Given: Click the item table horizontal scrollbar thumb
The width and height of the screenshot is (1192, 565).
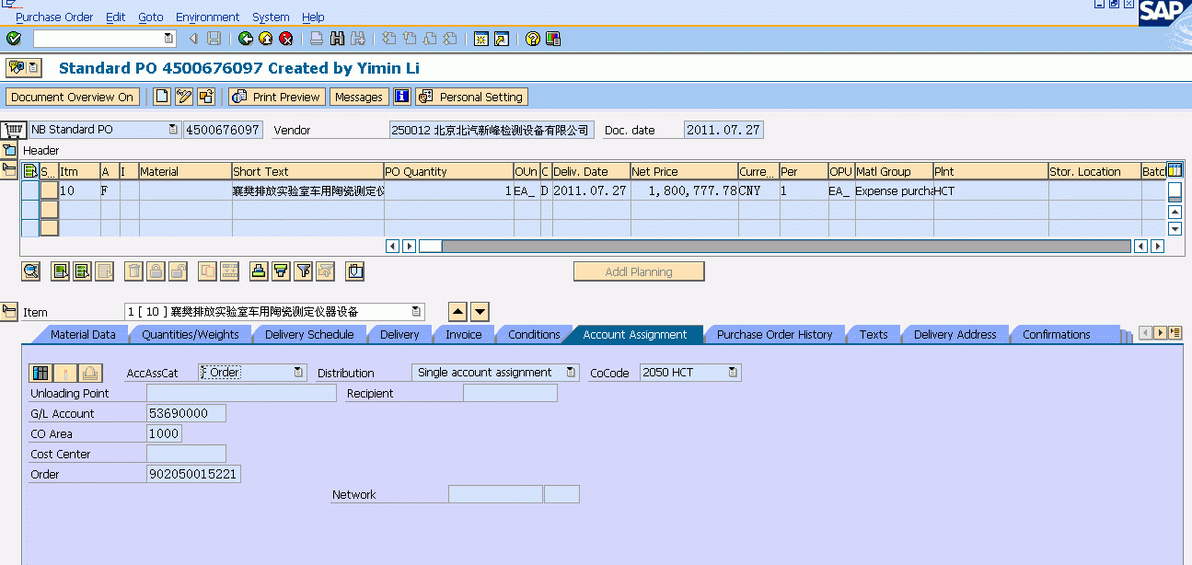Looking at the screenshot, I should pyautogui.click(x=431, y=246).
